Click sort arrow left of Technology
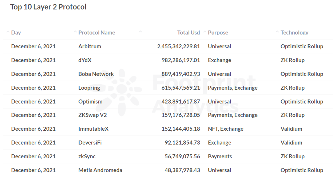This screenshot has width=333, height=183. pyautogui.click(x=277, y=32)
